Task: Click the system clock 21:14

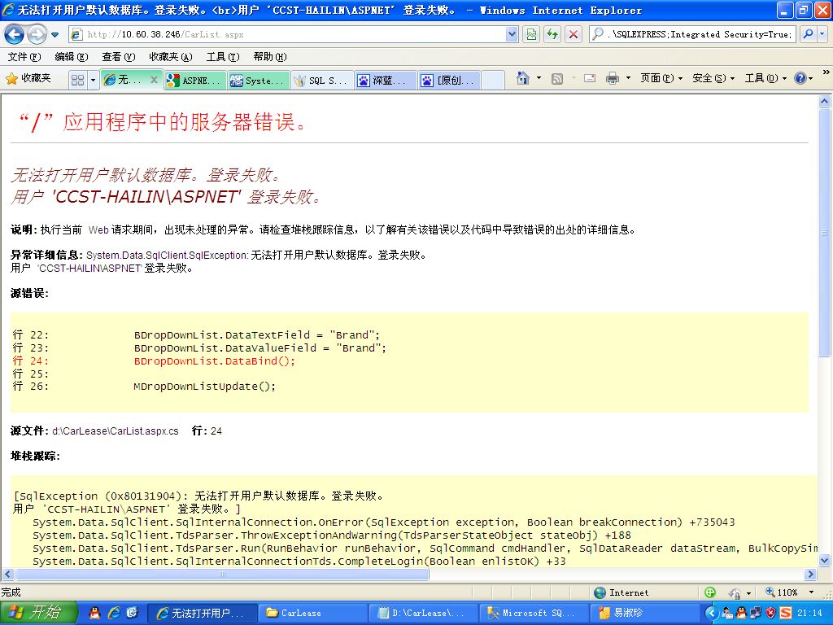Action: point(811,614)
